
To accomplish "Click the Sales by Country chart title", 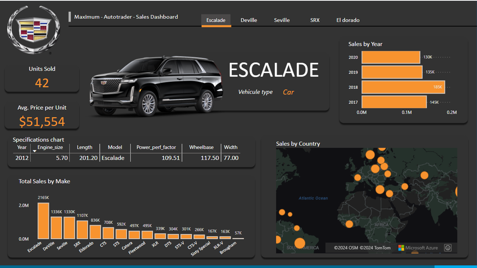I will 298,144.
